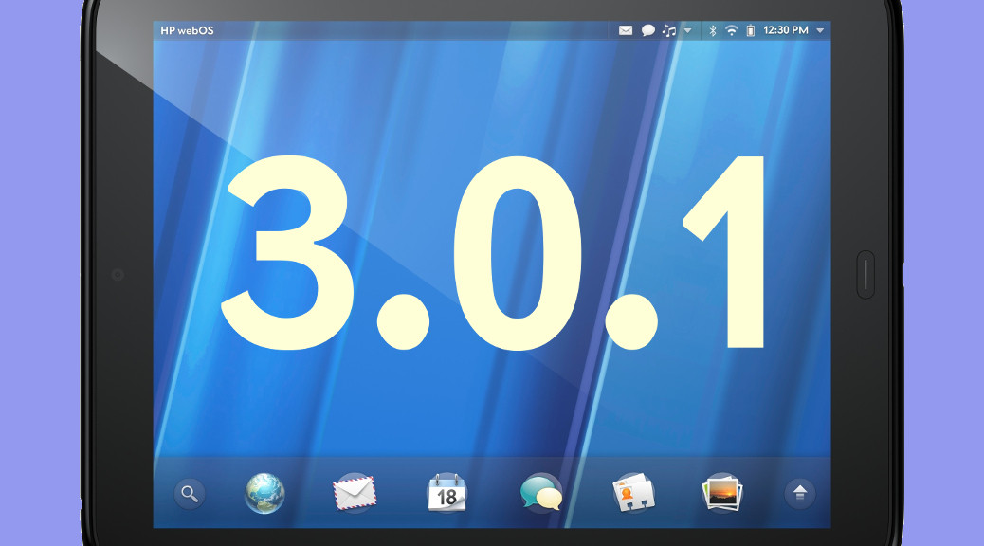
Task: Tap the Wi-Fi signal icon
Action: [731, 30]
